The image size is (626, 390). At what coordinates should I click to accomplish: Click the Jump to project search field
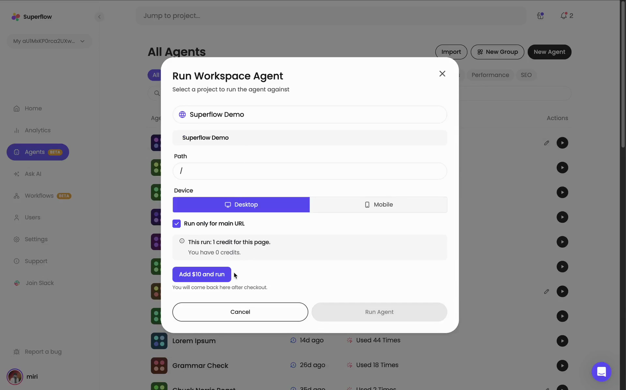(331, 16)
